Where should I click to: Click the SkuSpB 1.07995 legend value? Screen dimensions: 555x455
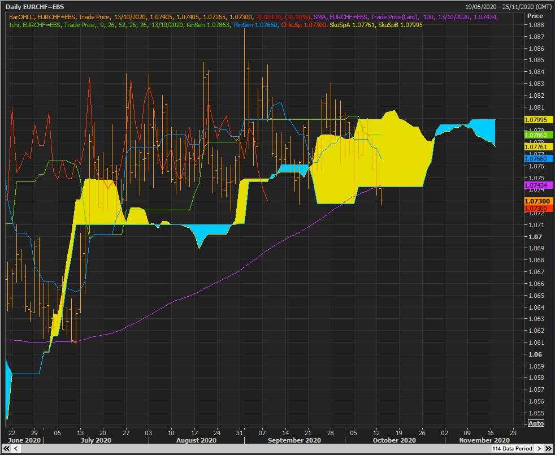point(400,25)
